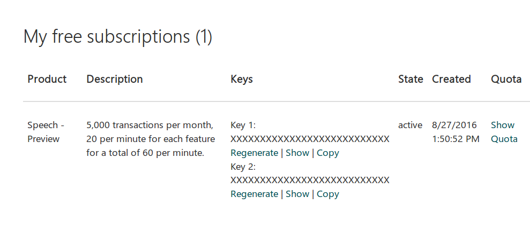Click the Description column header
The image size is (530, 228).
[x=115, y=79]
